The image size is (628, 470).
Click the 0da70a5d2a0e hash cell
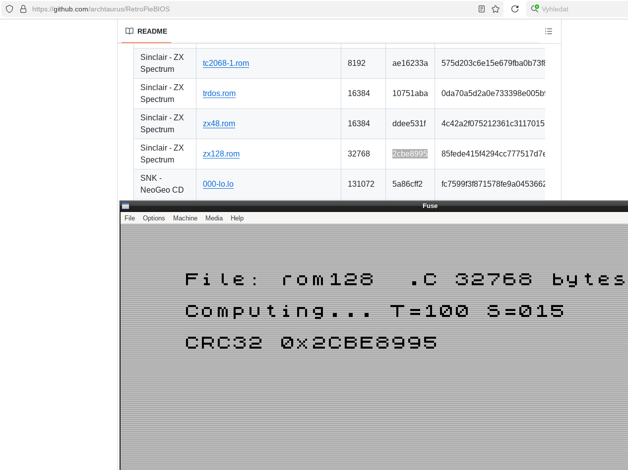[490, 93]
